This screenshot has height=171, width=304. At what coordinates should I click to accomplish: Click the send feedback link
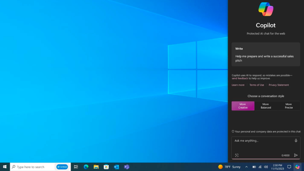pos(240,78)
